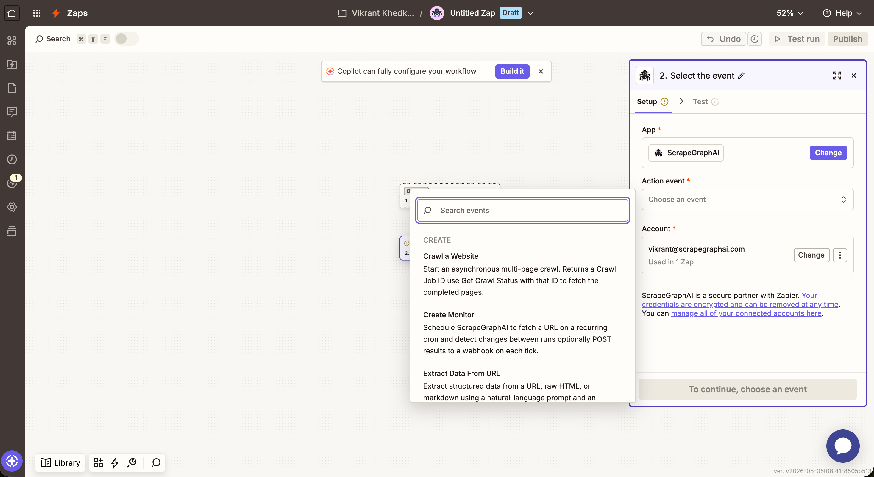Click the bottom toolbar add step grid icon

click(98, 462)
